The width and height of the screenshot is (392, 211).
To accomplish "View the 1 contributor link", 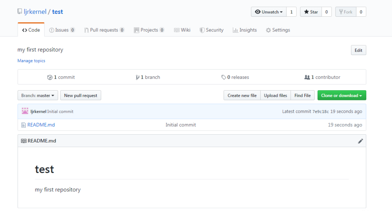I will click(x=322, y=77).
